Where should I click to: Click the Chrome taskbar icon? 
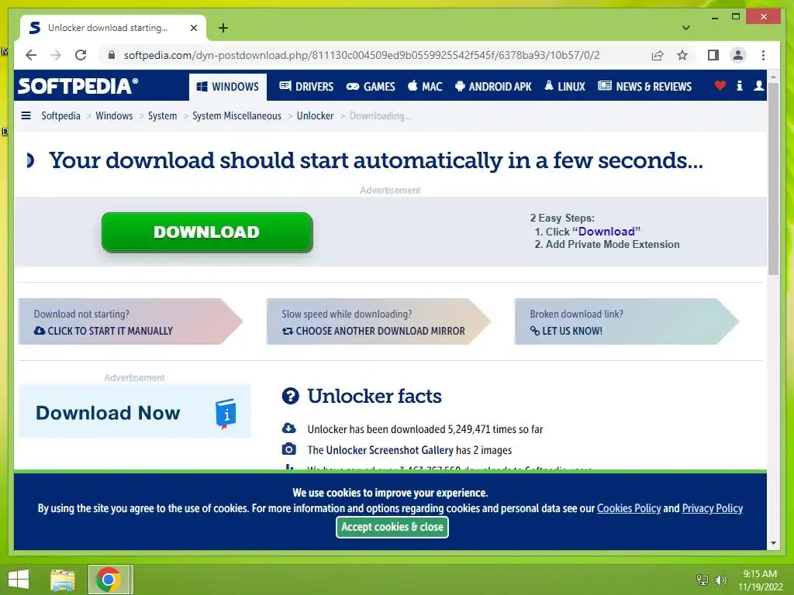[109, 580]
